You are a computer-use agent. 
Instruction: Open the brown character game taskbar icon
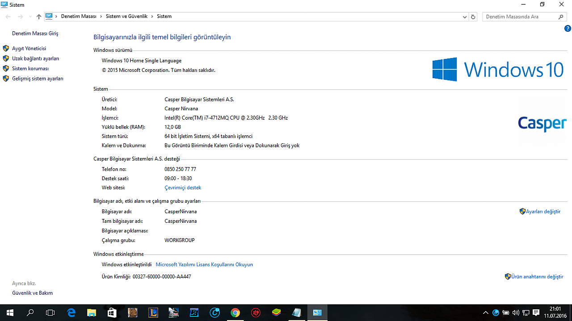pos(133,313)
